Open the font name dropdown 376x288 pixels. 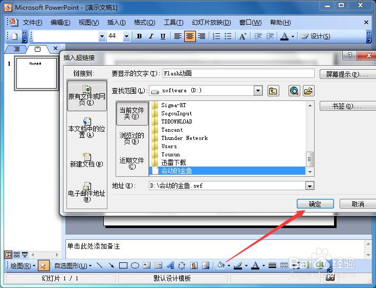[102, 36]
